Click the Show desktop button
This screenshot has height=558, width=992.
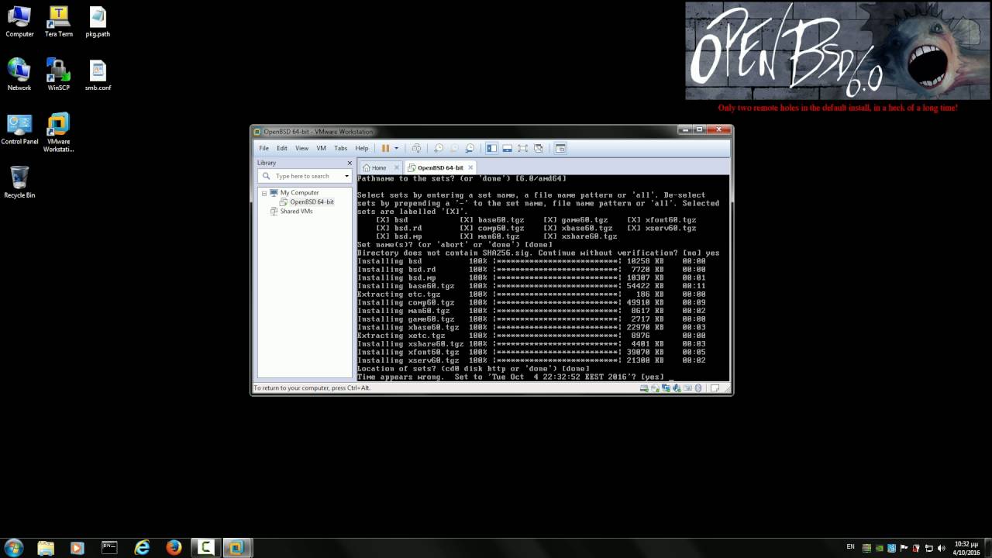click(987, 548)
